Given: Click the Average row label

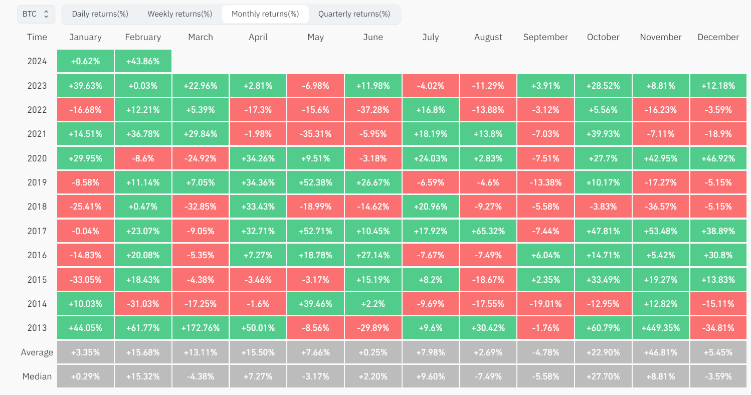Looking at the screenshot, I should coord(37,352).
